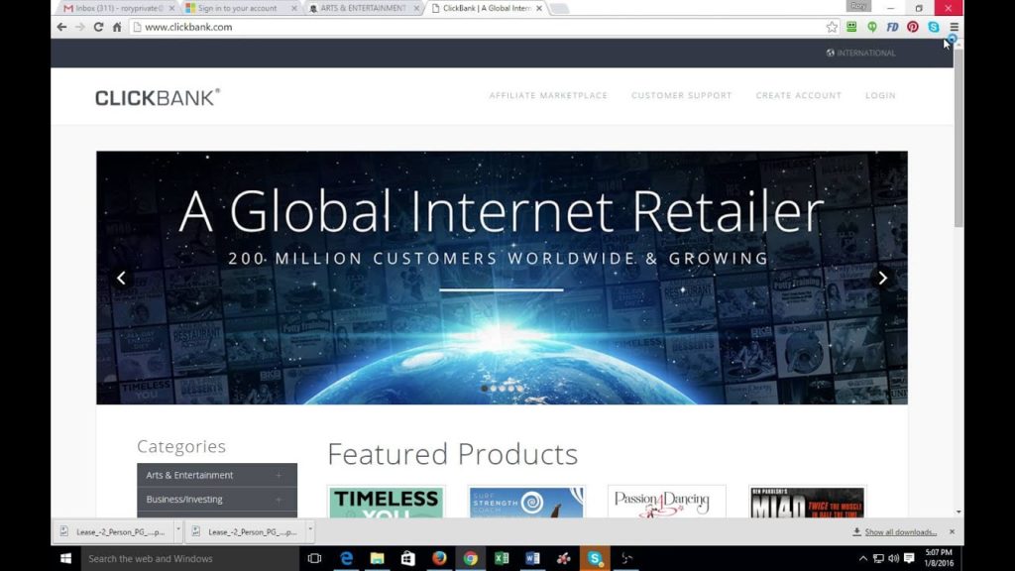Launch Microsoft Edge from taskbar
Viewport: 1015px width, 571px height.
(x=346, y=558)
